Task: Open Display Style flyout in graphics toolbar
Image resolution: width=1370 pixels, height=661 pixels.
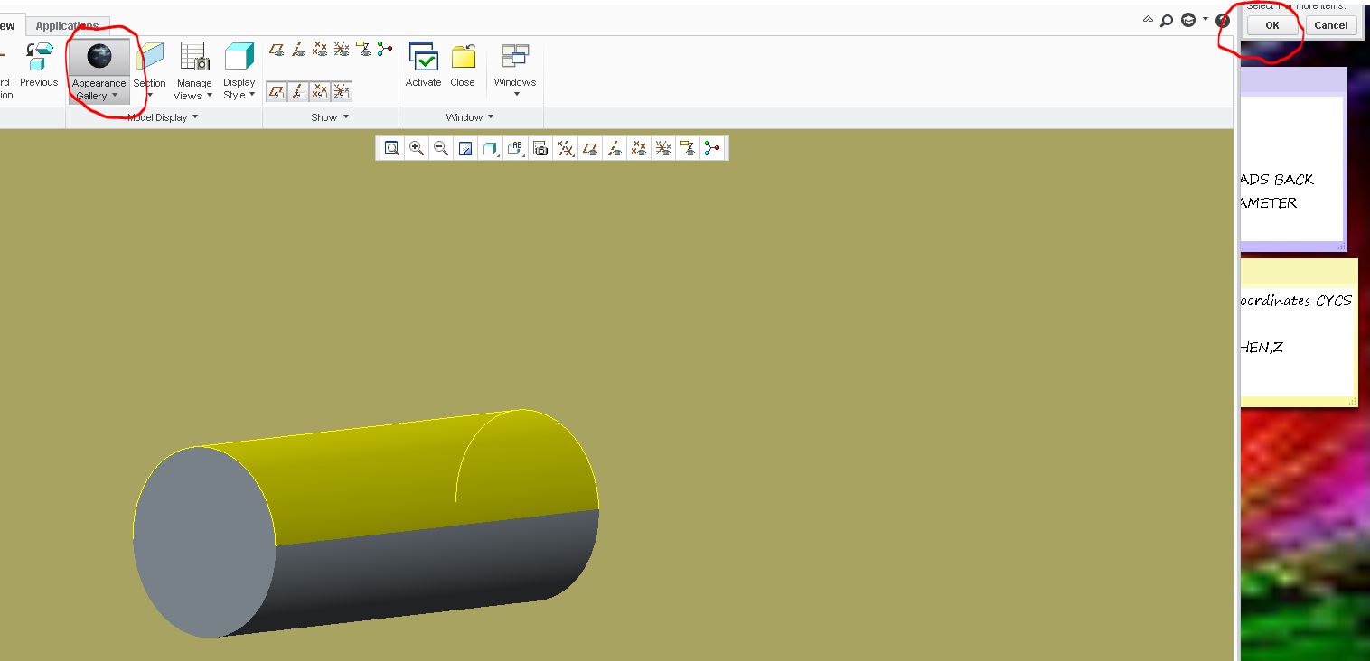Action: coord(491,148)
